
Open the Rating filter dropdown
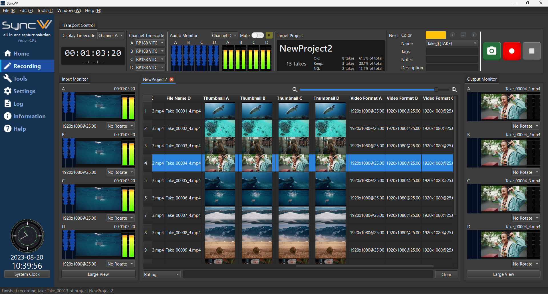point(161,274)
